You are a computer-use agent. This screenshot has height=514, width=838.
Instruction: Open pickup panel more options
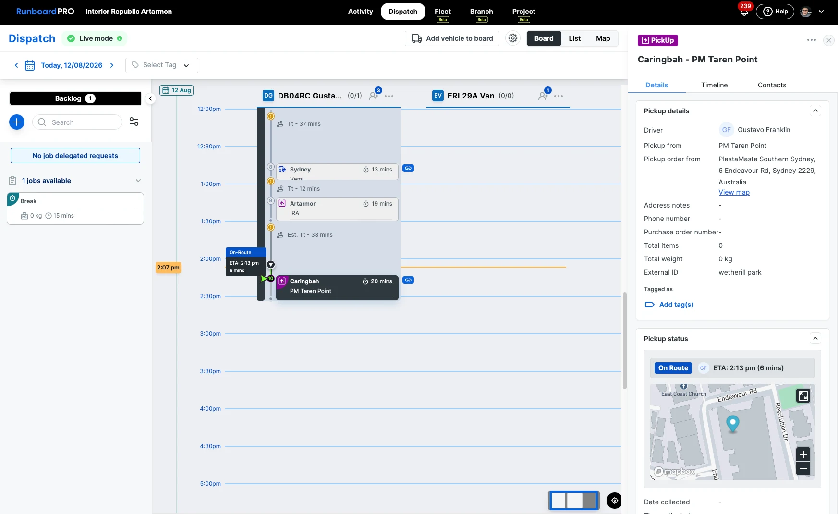812,40
